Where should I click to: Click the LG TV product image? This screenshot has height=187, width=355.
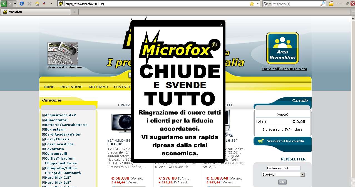[x=121, y=123]
